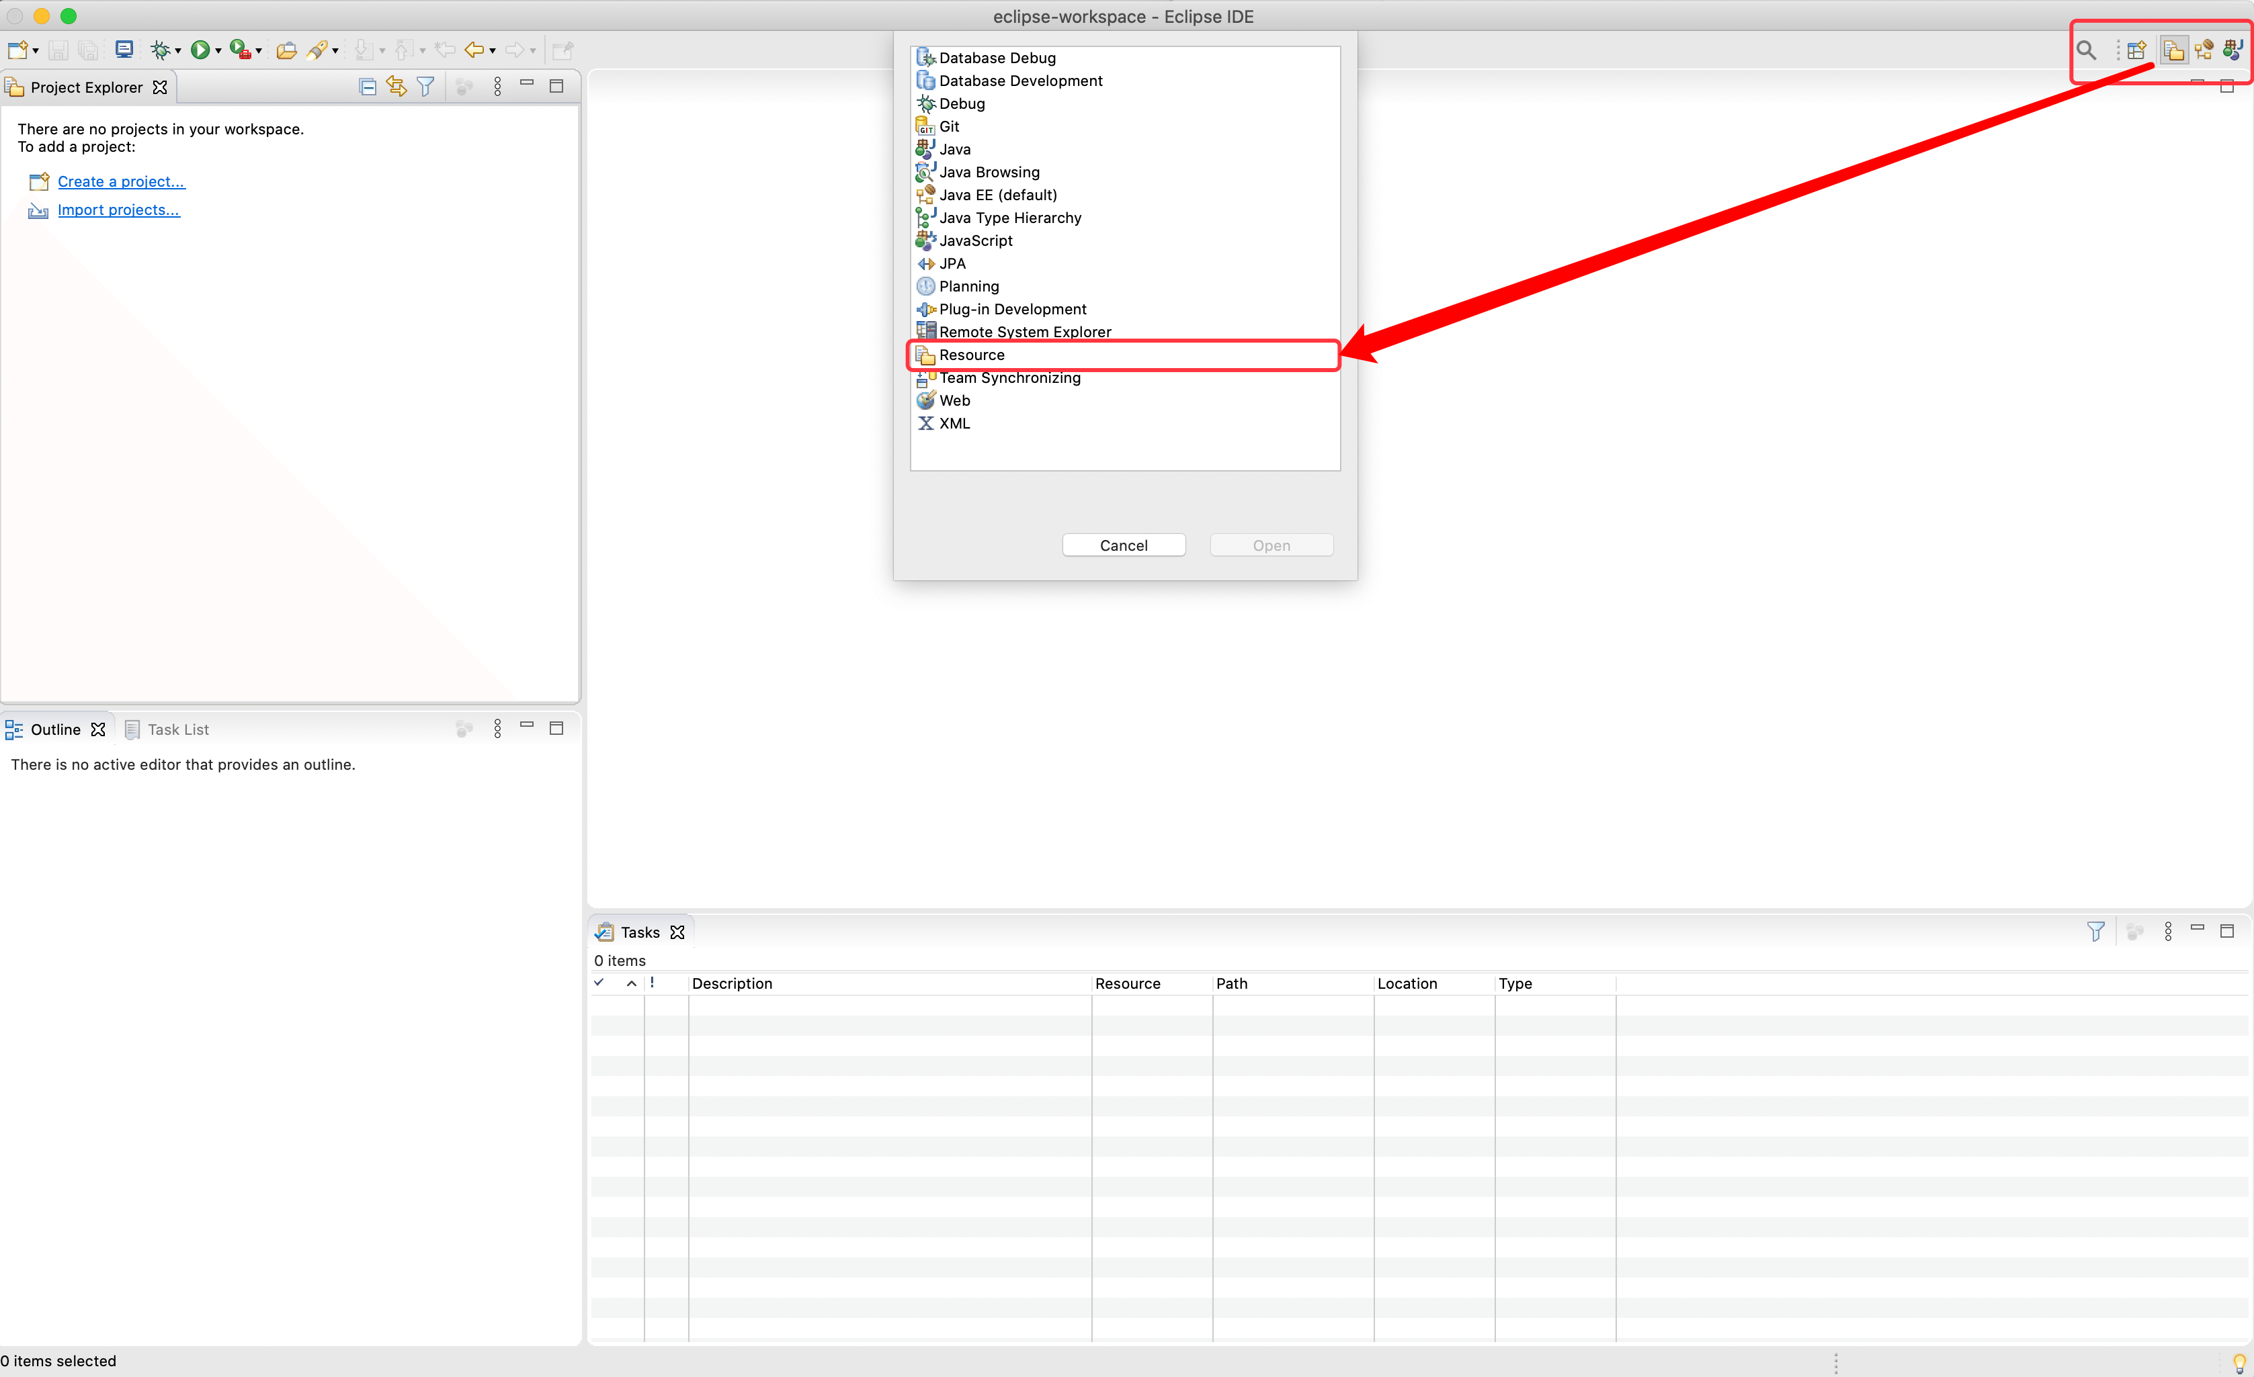Sort tasks by Resource column header
This screenshot has width=2254, height=1377.
point(1152,984)
